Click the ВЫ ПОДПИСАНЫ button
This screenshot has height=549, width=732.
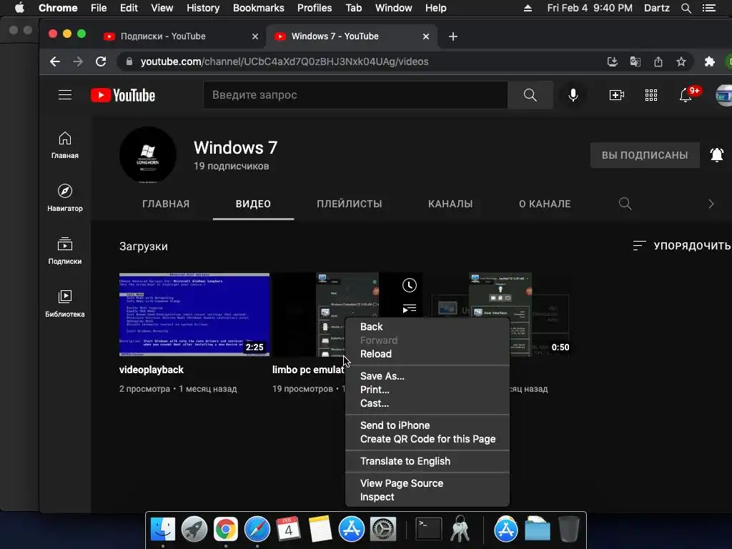click(645, 155)
